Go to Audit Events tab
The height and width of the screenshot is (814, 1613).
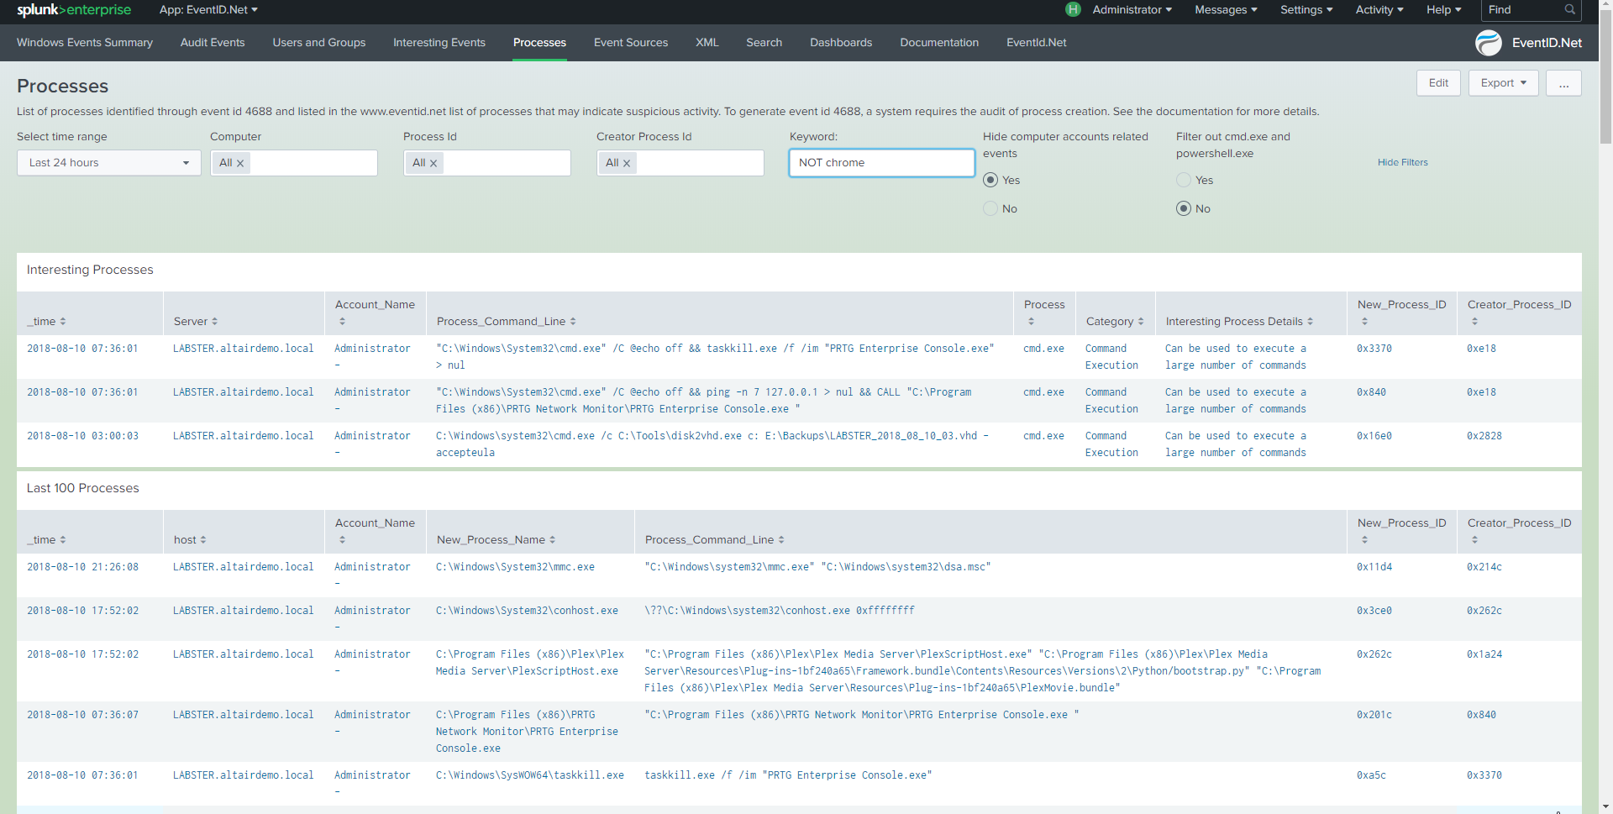(213, 43)
